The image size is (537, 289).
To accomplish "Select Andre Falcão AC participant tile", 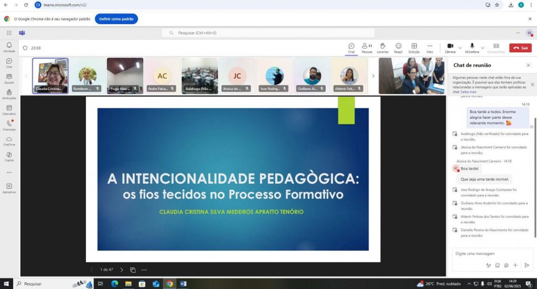I will point(163,75).
